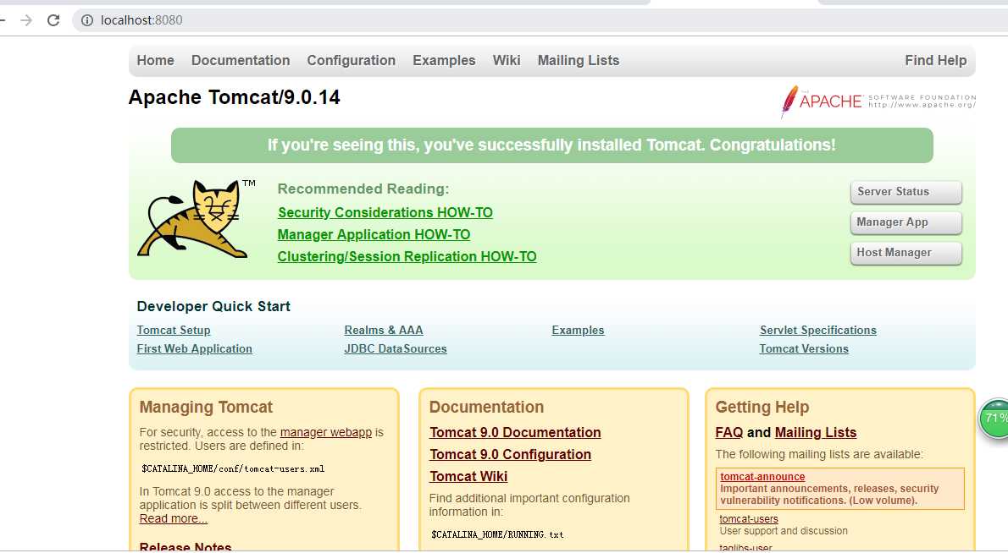Screen dimensions: 1008x553
Task: Follow the Tomcat Setup link
Action: coord(174,330)
